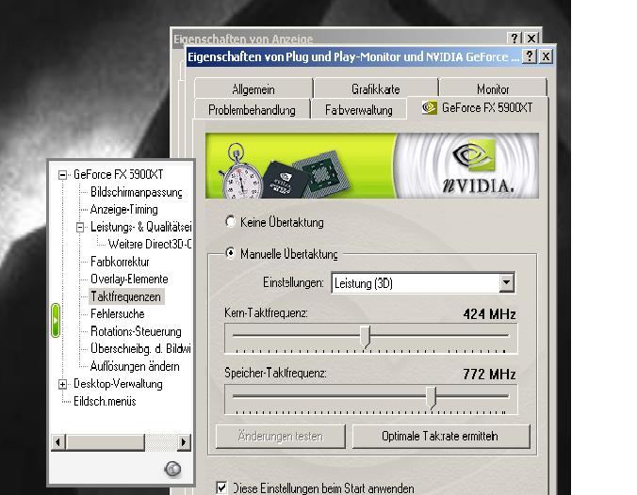Click help button in Eigenschaften von Anzeige window

coord(514,39)
